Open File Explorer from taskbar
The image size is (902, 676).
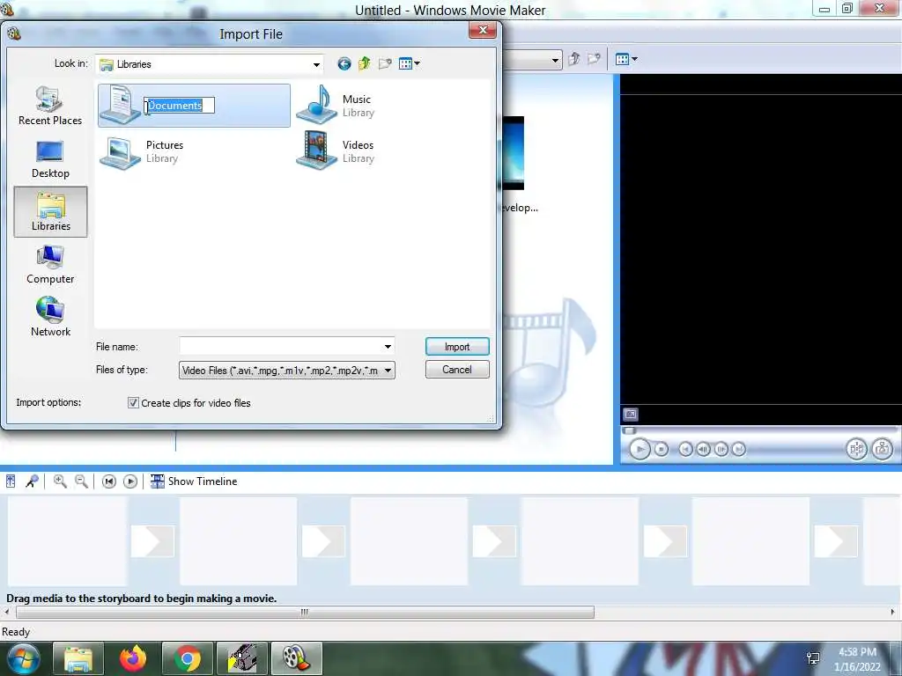point(78,658)
